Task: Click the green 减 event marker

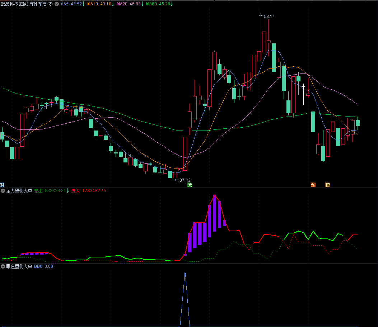Action: [190, 185]
